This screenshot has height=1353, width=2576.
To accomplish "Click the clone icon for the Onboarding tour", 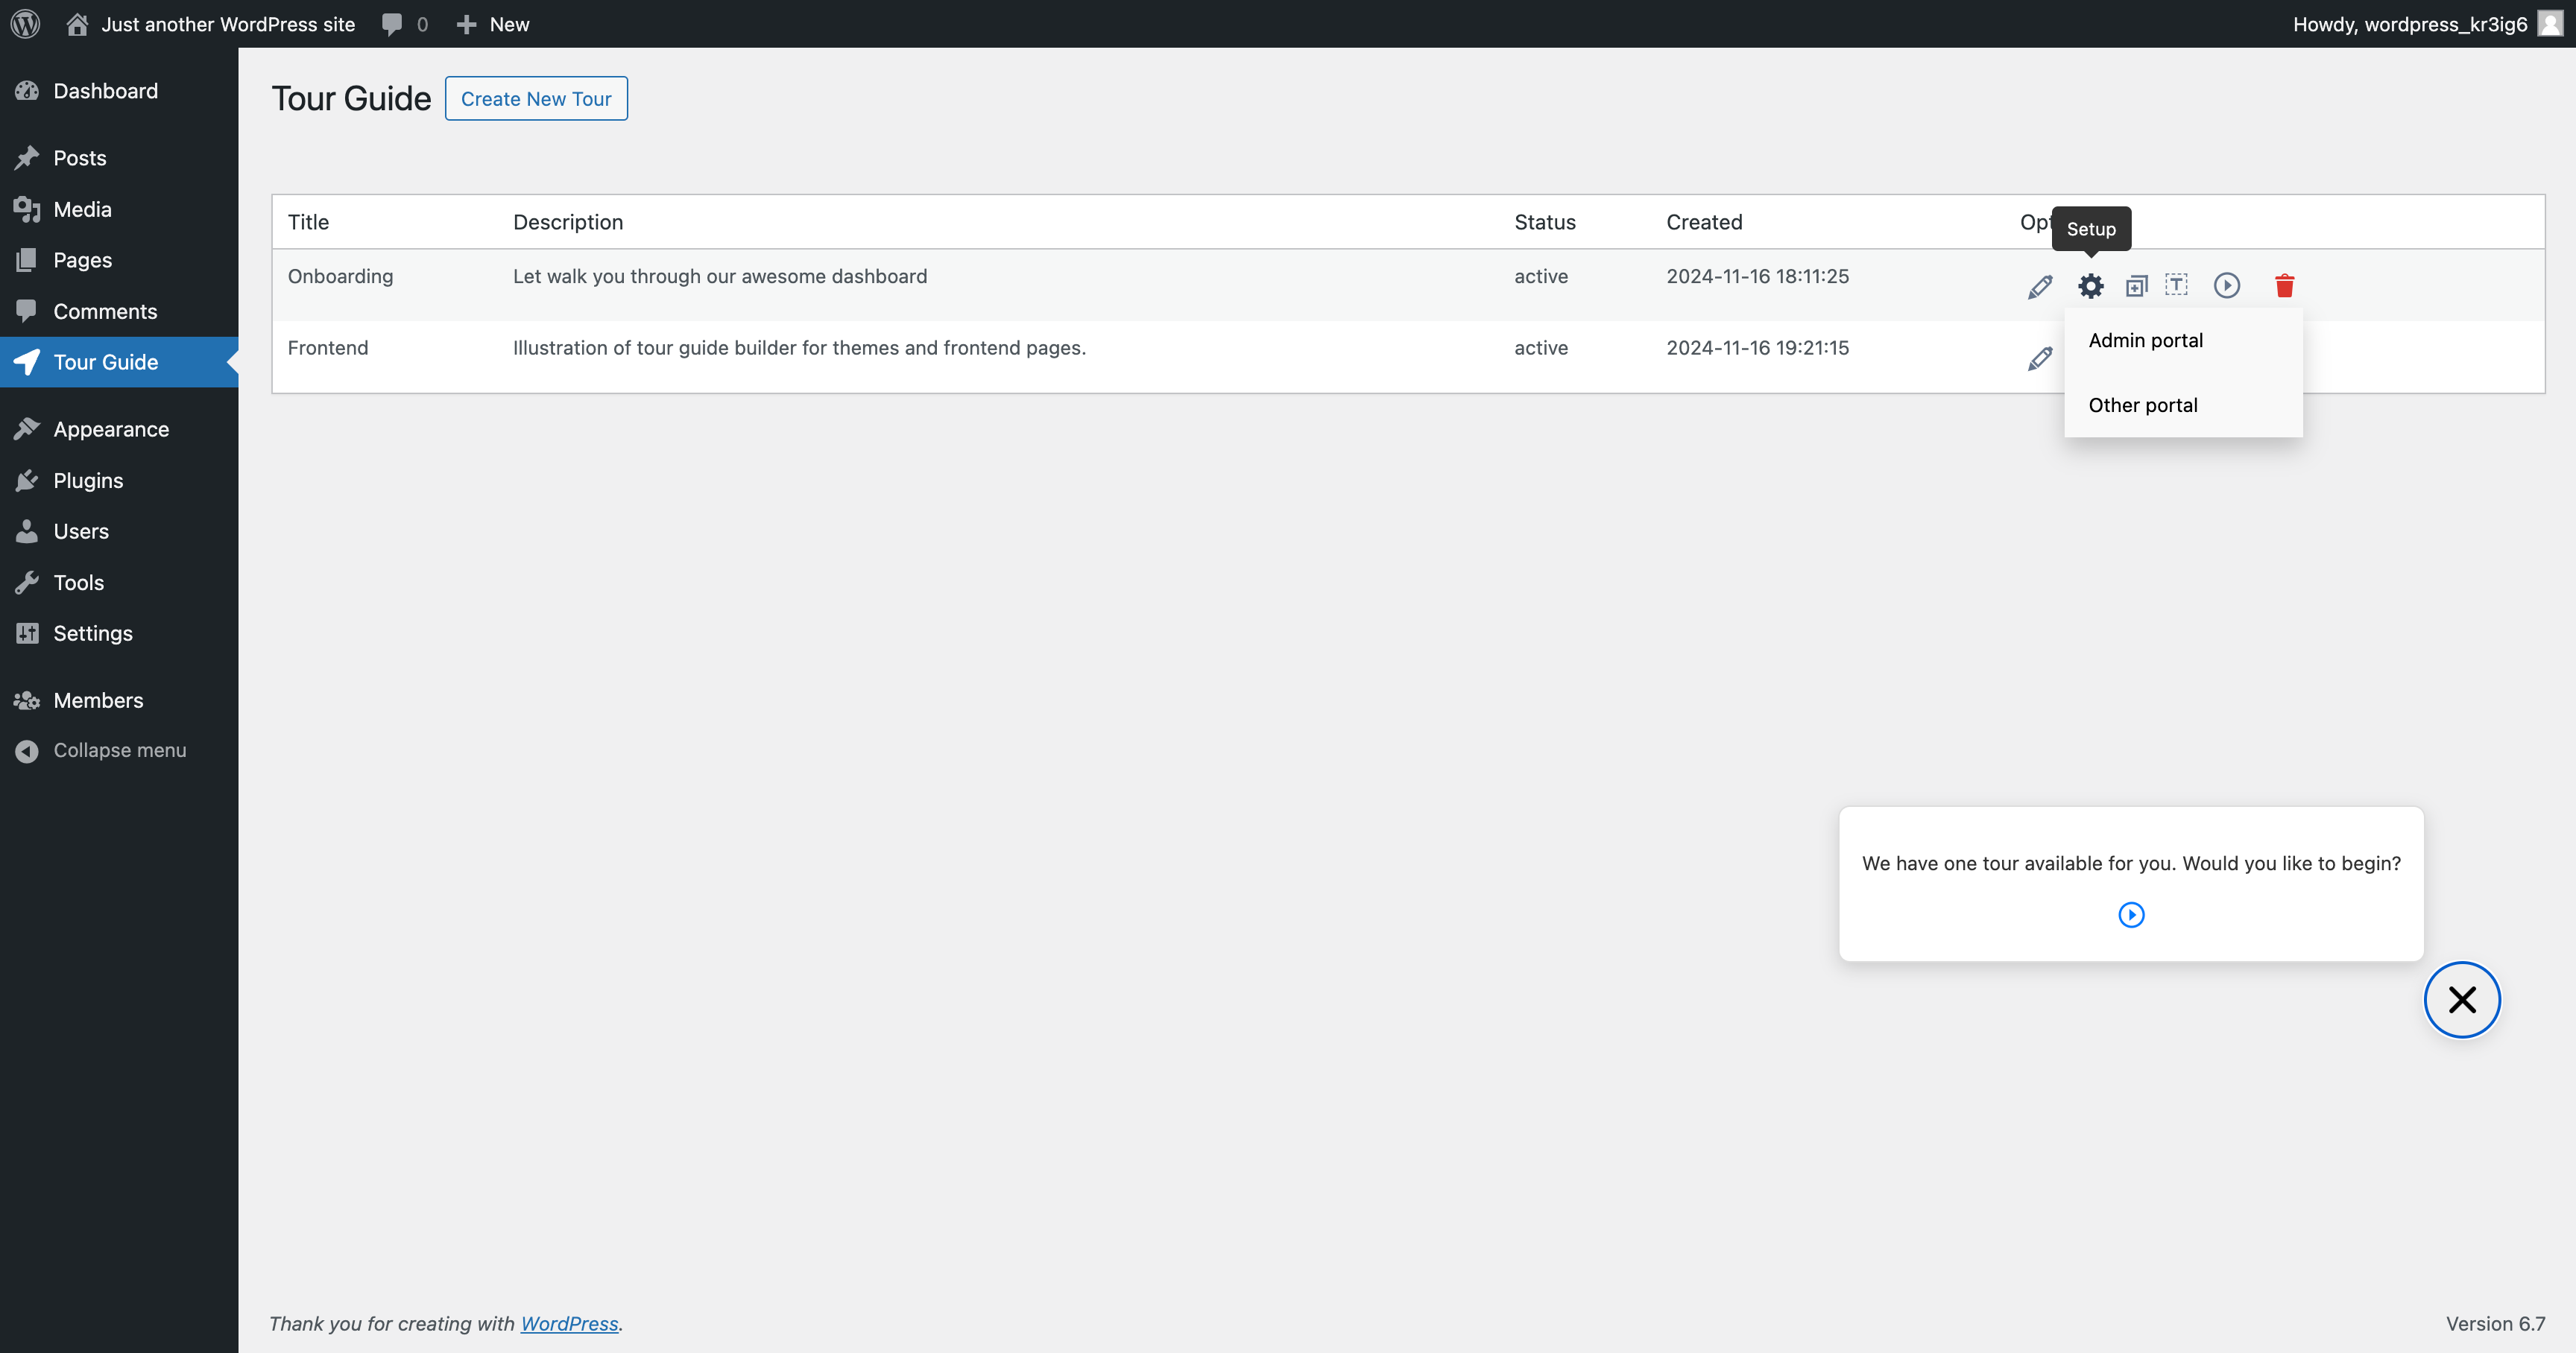I will pos(2137,286).
